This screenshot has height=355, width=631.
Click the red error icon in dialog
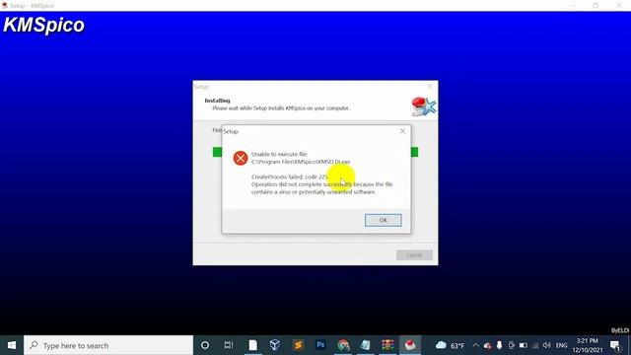point(241,158)
